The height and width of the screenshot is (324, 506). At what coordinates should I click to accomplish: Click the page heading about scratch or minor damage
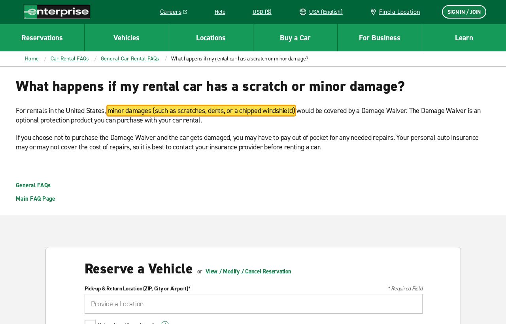click(210, 86)
